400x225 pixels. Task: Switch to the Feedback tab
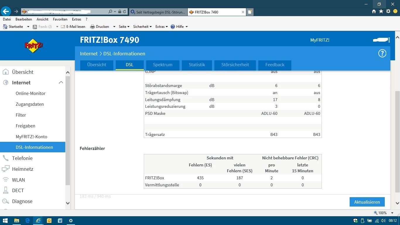[x=275, y=65]
